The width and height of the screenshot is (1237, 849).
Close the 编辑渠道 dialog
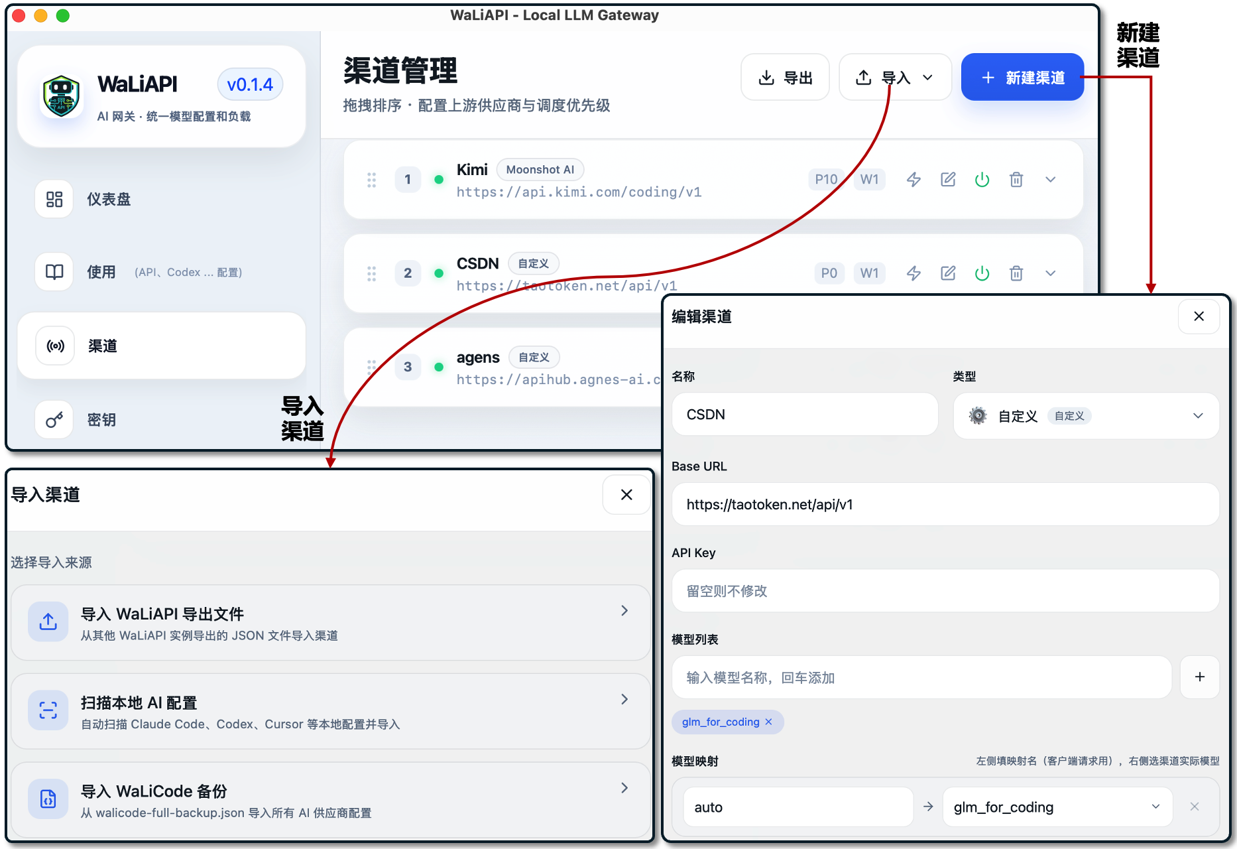(x=1199, y=316)
